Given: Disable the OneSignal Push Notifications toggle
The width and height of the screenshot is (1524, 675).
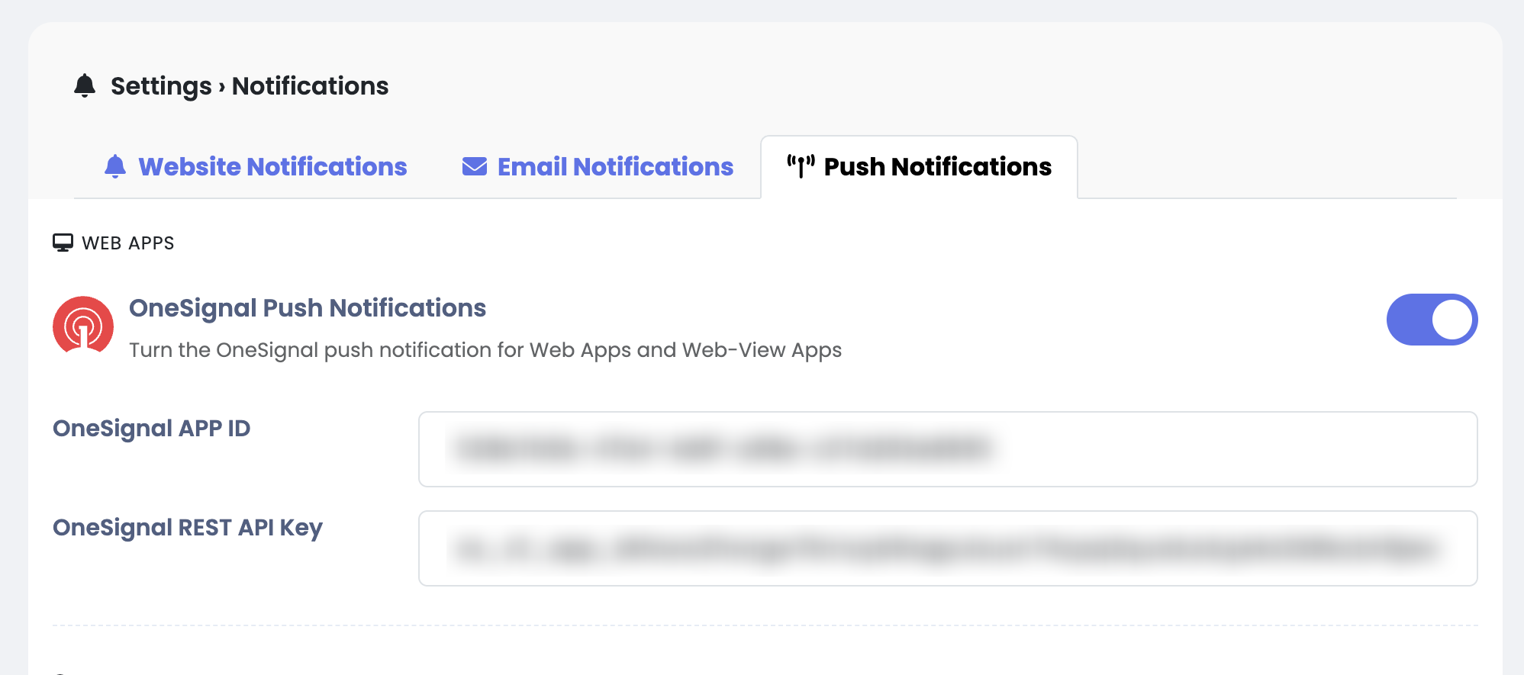Looking at the screenshot, I should pos(1431,320).
